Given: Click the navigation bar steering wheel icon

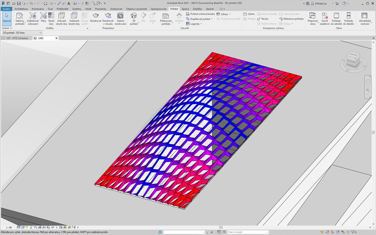Looking at the screenshot, I should tap(368, 81).
